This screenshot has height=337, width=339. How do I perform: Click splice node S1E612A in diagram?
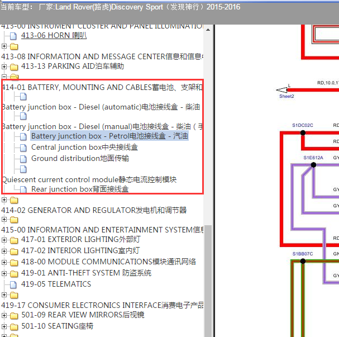click(x=313, y=165)
